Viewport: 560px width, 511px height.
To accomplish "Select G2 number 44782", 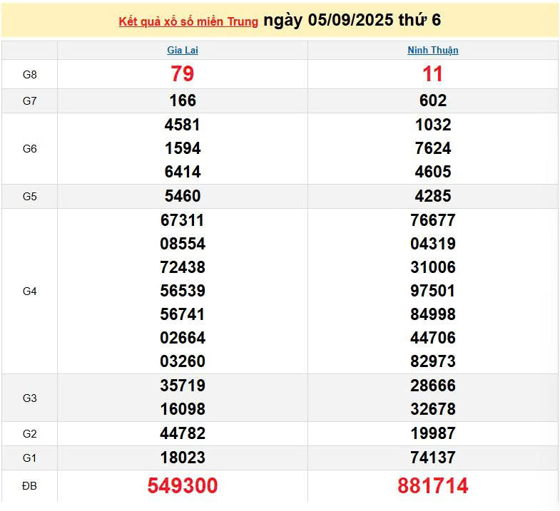I will click(183, 433).
